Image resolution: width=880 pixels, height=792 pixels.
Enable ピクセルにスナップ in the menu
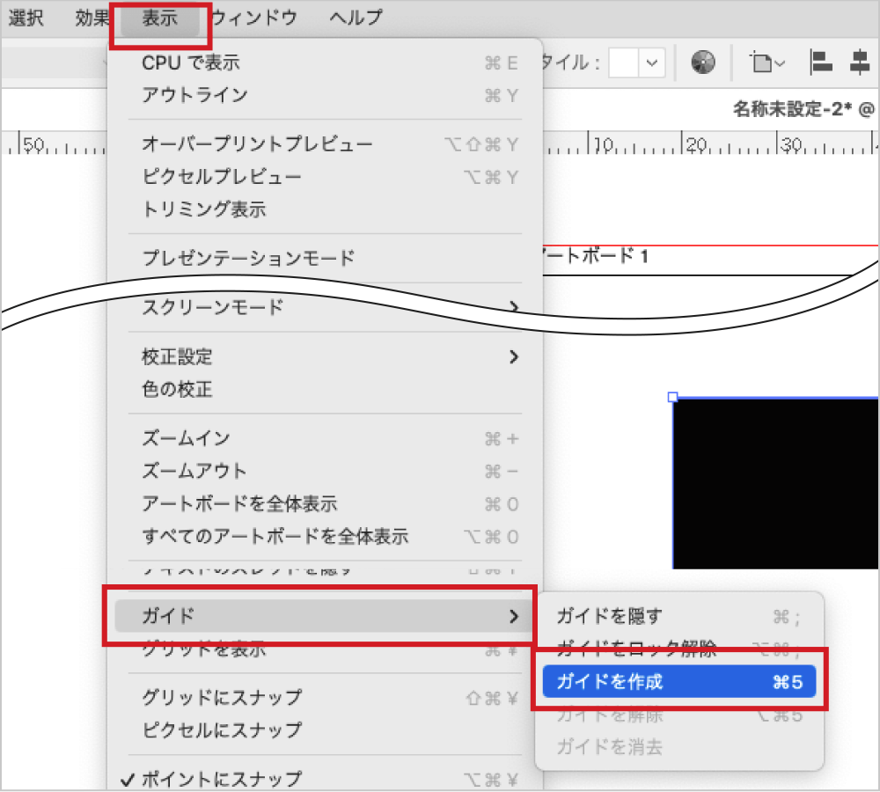click(221, 730)
